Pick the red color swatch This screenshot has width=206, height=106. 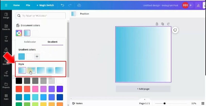[x=19, y=89]
